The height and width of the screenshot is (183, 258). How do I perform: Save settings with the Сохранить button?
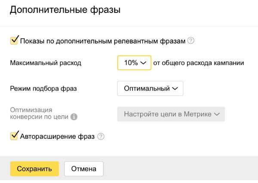point(34,169)
